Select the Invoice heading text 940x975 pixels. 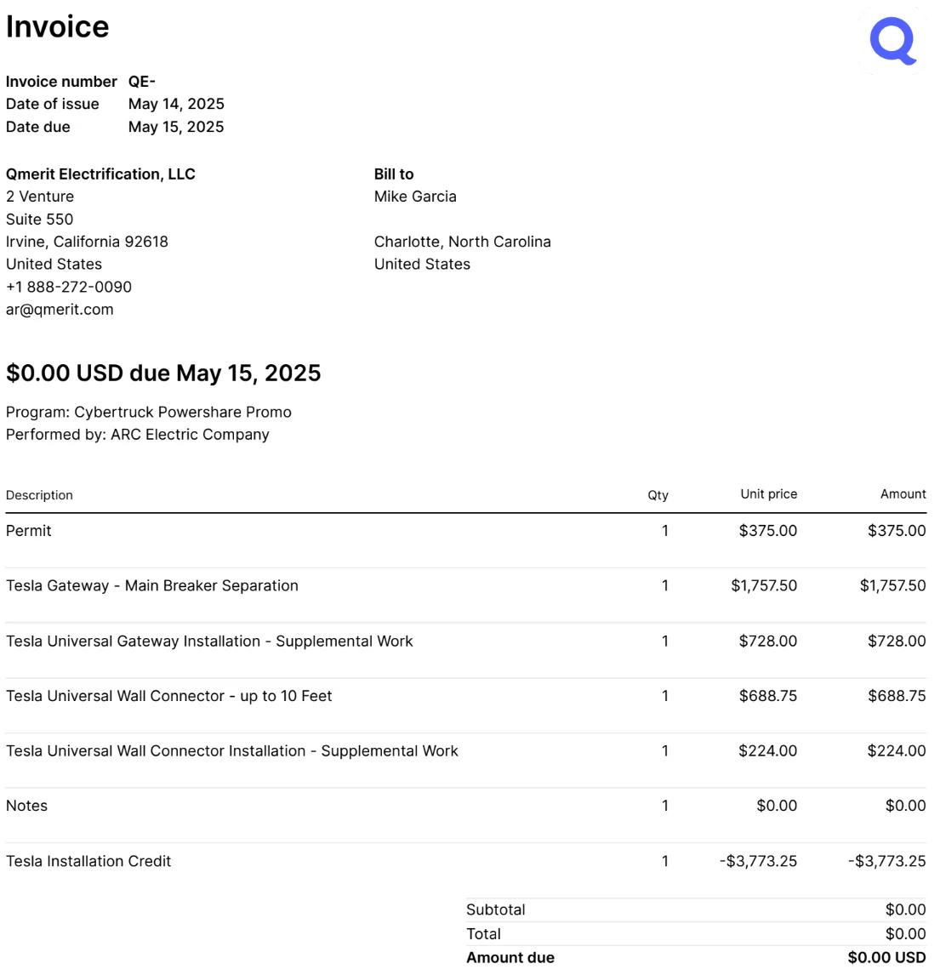(x=57, y=26)
